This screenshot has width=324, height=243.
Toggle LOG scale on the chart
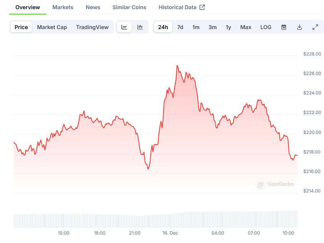point(266,27)
